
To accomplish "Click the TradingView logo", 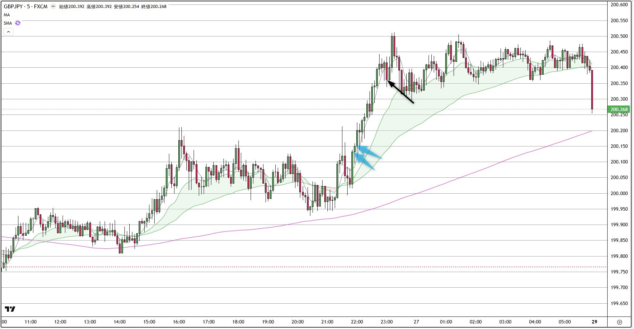I will coord(10,309).
